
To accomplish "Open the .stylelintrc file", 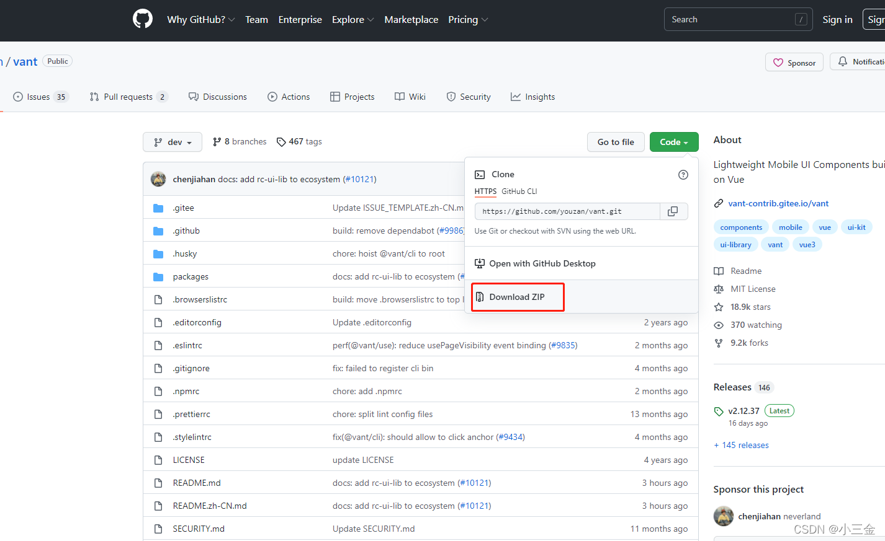I will [192, 438].
